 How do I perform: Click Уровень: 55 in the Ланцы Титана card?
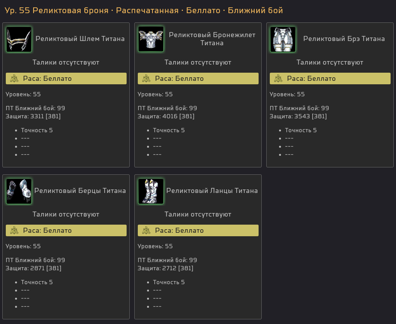pyautogui.click(x=155, y=246)
